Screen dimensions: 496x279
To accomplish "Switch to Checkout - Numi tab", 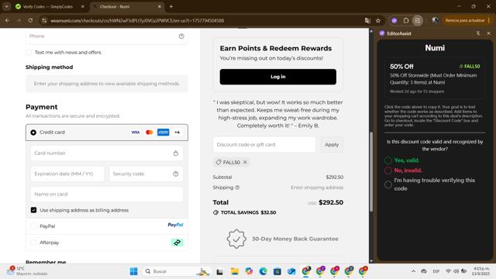I will (127, 6).
